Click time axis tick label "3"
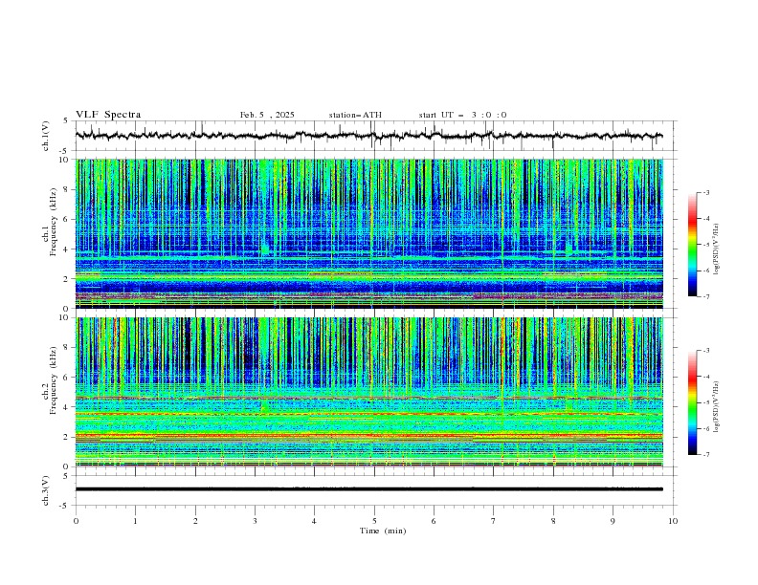 pyautogui.click(x=255, y=521)
